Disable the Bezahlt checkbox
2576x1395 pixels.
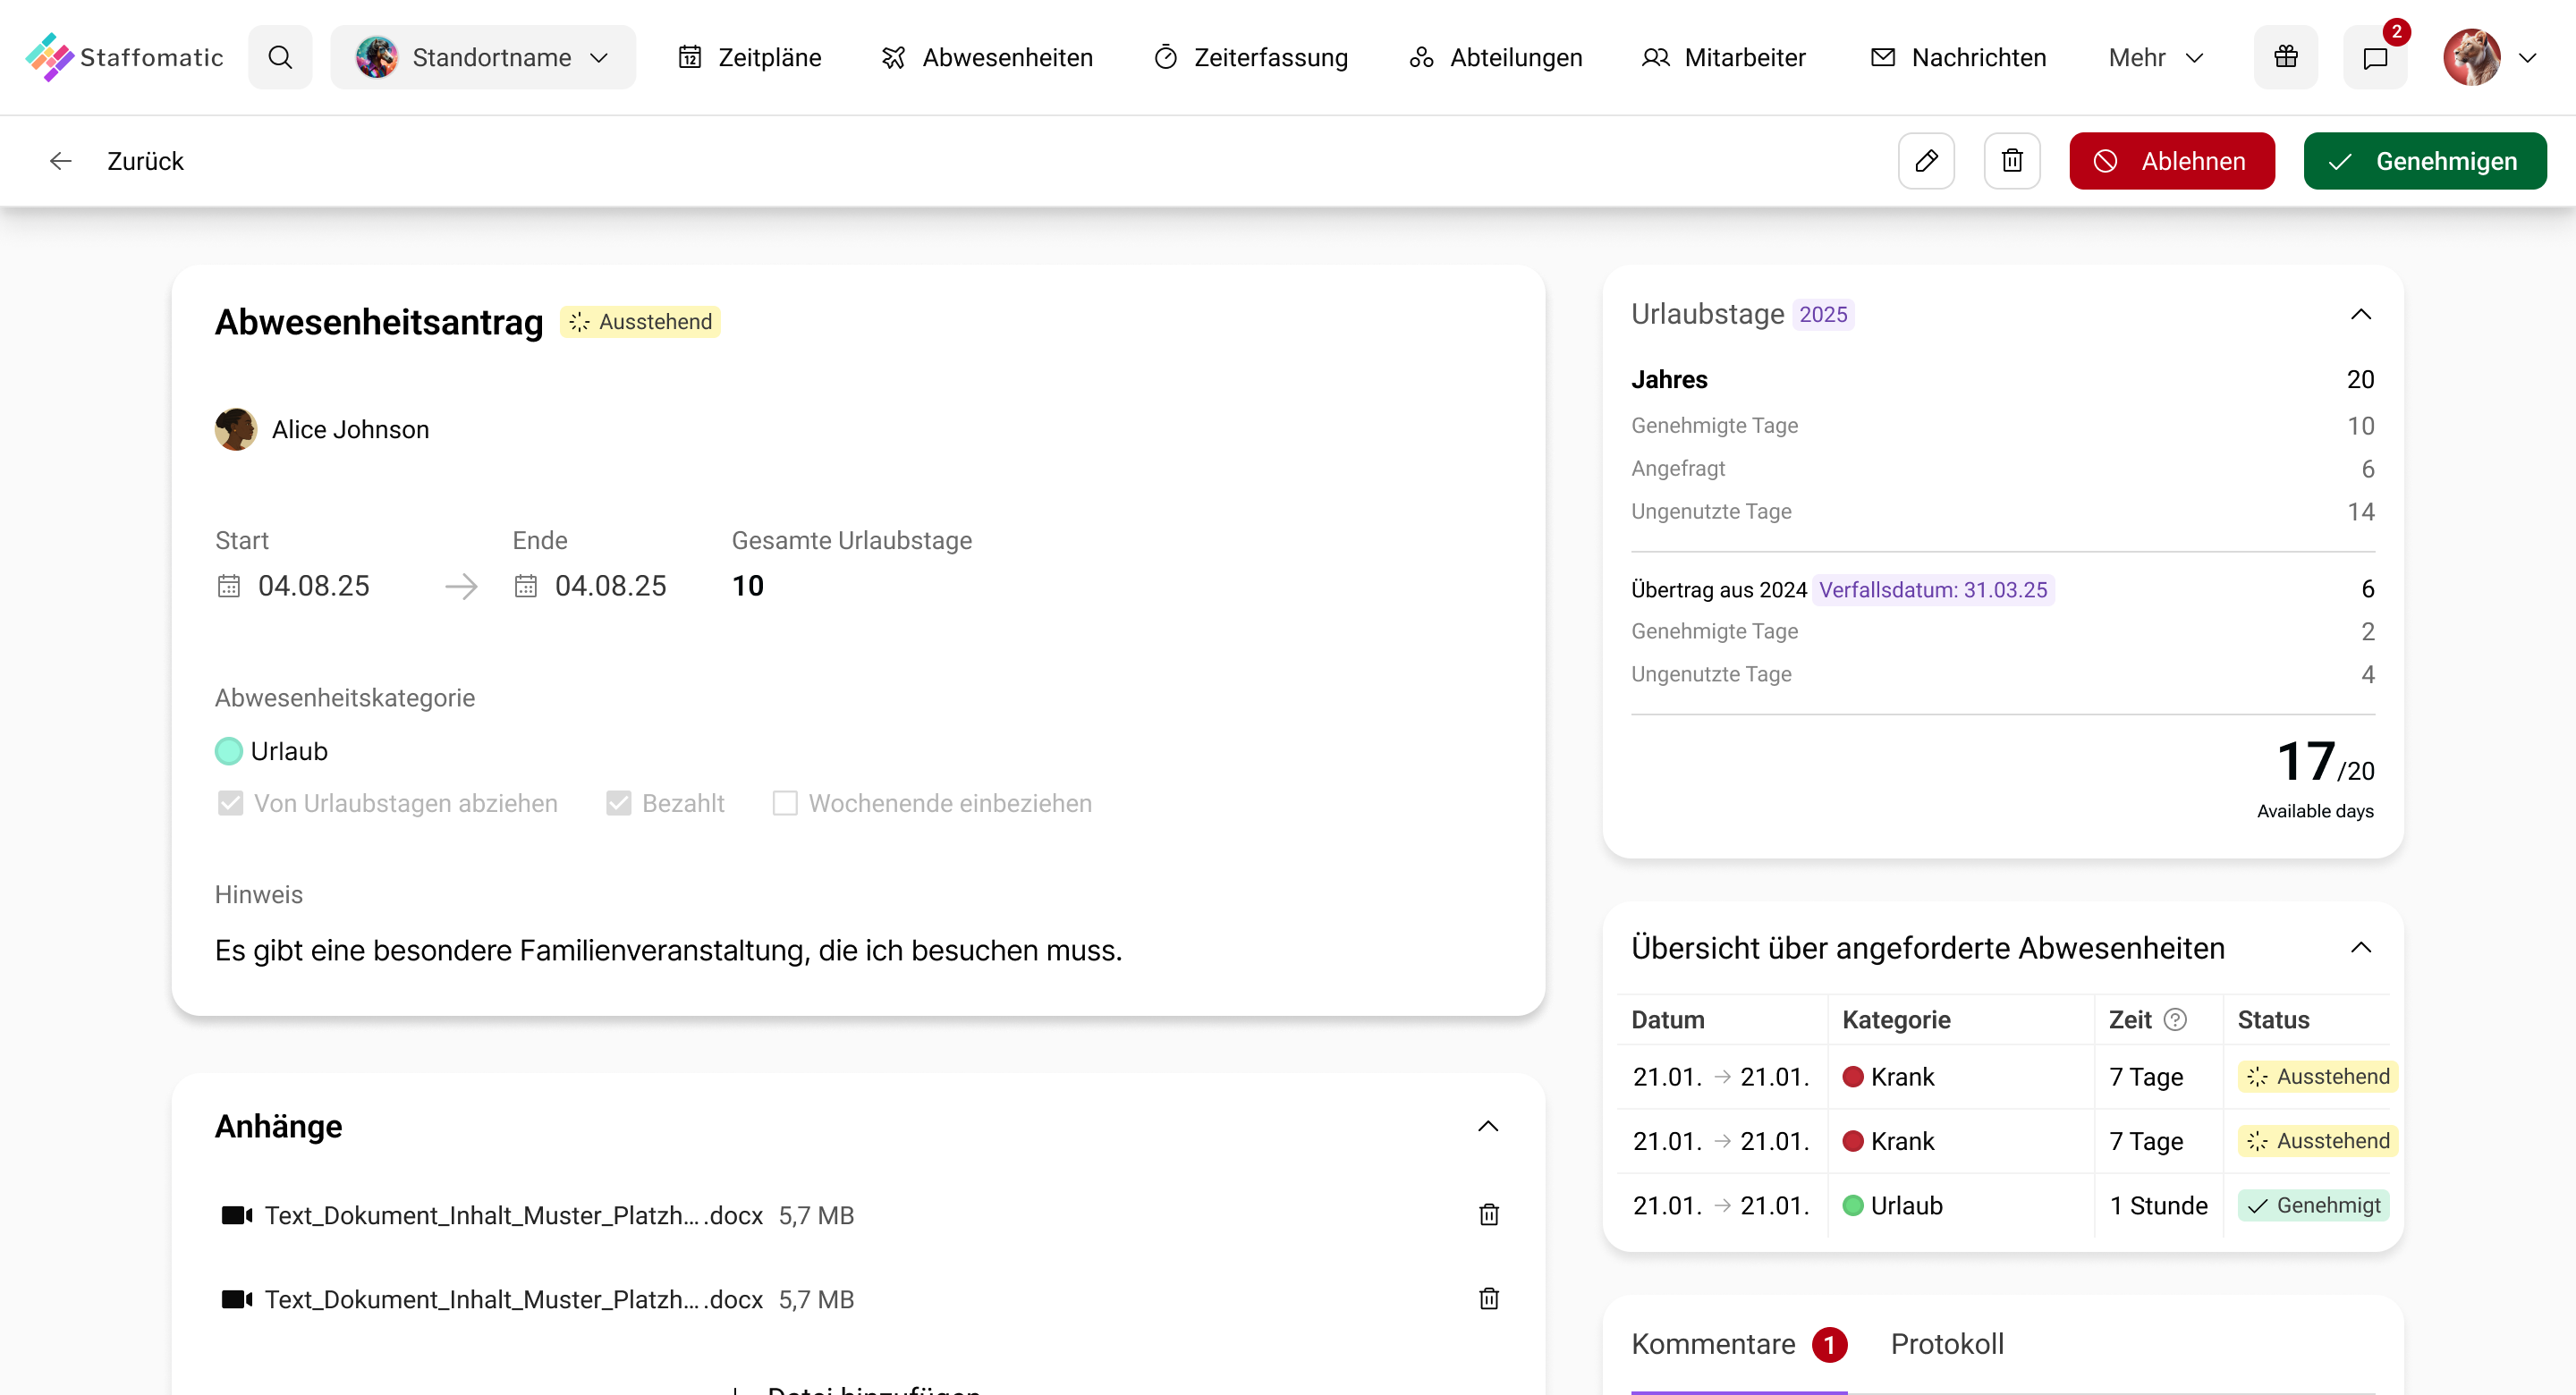618,803
